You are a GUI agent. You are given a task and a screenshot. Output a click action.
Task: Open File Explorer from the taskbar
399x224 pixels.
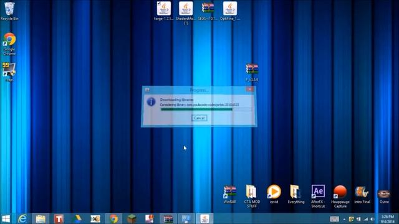(x=41, y=218)
